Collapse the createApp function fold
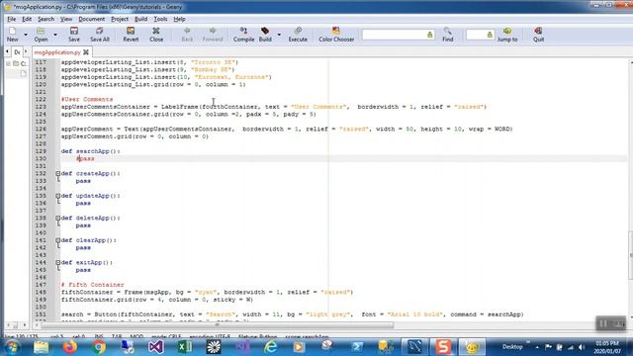Viewport: 633px width, 356px height. tap(58, 174)
